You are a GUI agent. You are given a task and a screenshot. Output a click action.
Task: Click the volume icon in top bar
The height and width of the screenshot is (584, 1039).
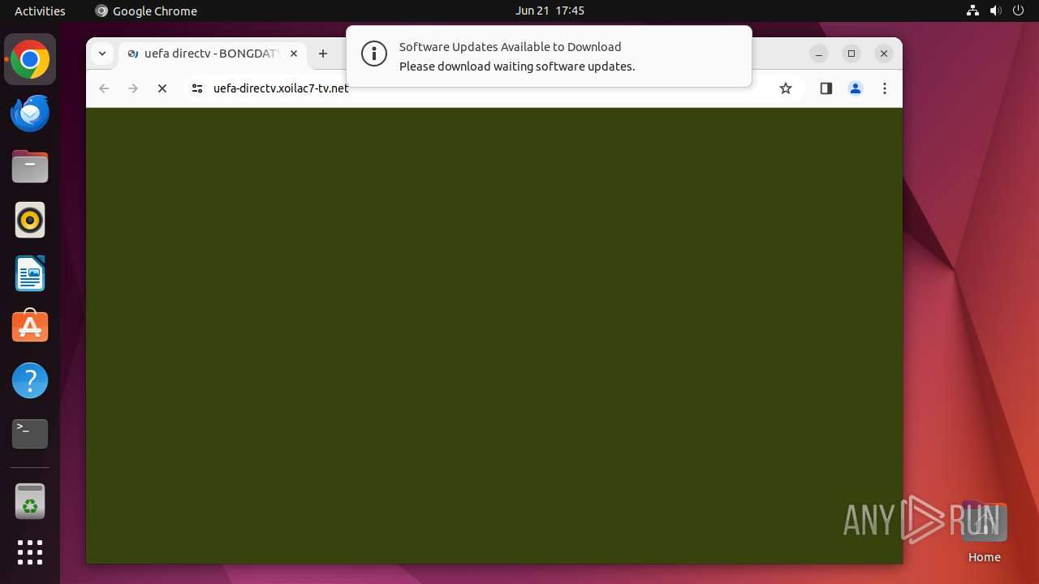coord(996,11)
